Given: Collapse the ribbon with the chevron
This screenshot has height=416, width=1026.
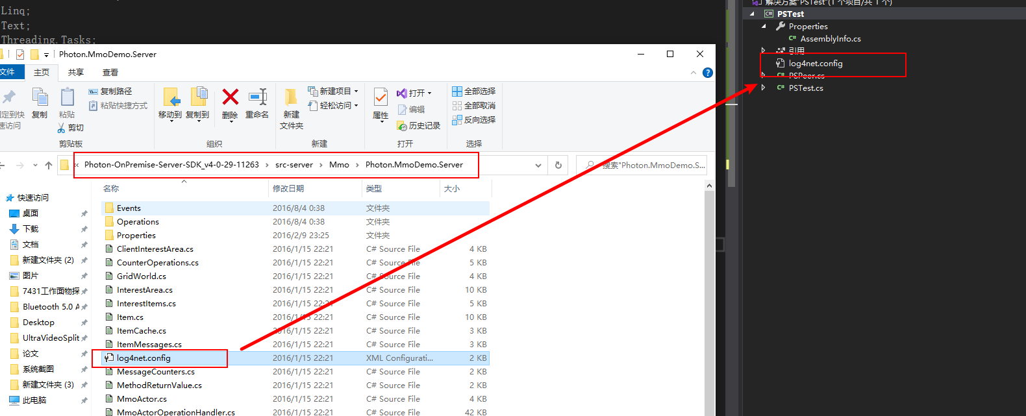Looking at the screenshot, I should point(694,73).
